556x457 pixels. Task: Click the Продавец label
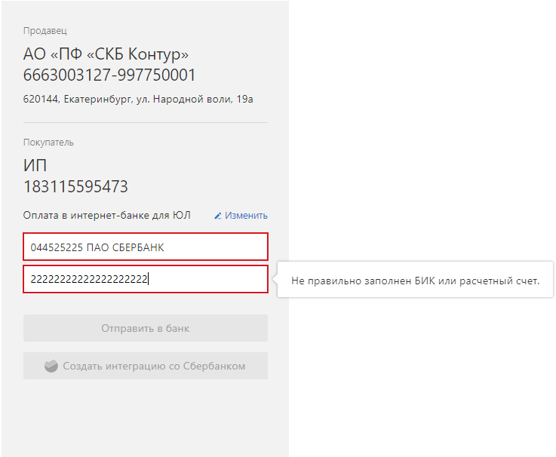45,31
